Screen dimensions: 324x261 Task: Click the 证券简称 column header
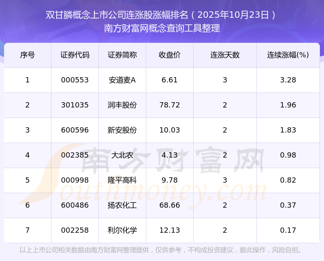[x=122, y=55]
